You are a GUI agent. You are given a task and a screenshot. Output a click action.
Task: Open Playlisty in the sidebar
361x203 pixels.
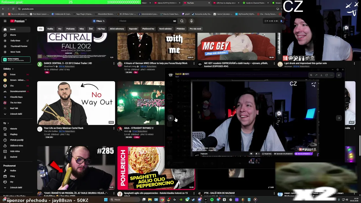16,134
